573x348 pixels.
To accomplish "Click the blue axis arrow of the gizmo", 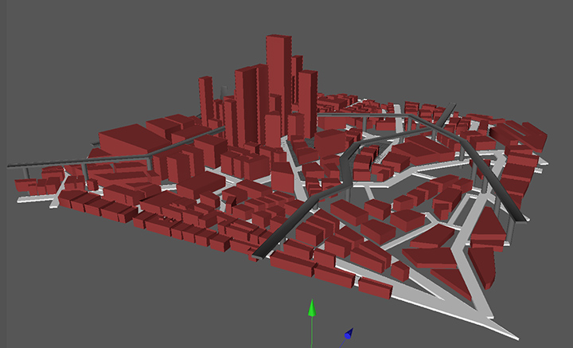I will (348, 334).
